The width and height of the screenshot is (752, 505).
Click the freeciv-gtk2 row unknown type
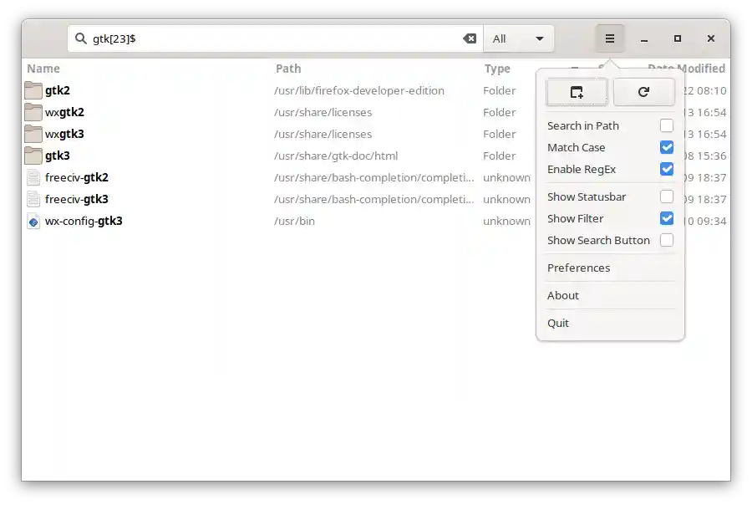coord(506,177)
